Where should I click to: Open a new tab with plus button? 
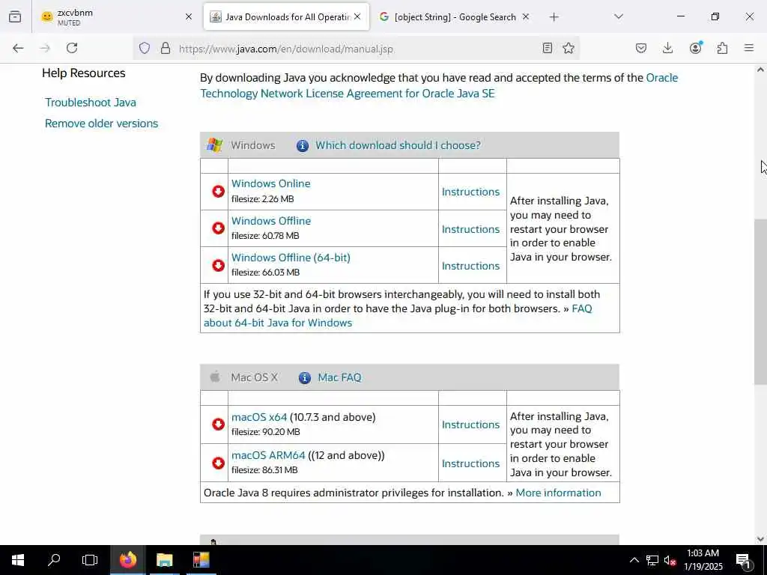[x=554, y=17]
